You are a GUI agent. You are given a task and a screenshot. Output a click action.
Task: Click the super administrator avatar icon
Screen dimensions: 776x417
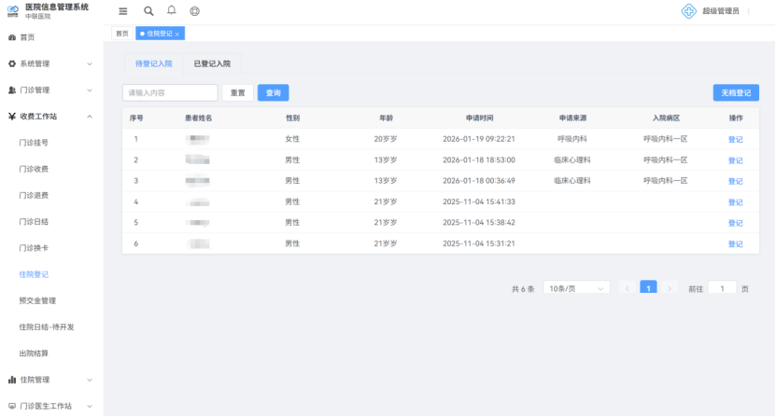pyautogui.click(x=689, y=11)
